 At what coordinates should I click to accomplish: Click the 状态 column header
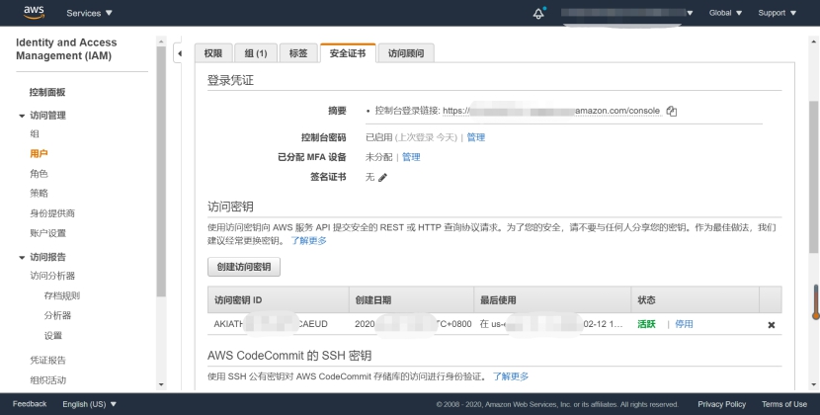695,300
